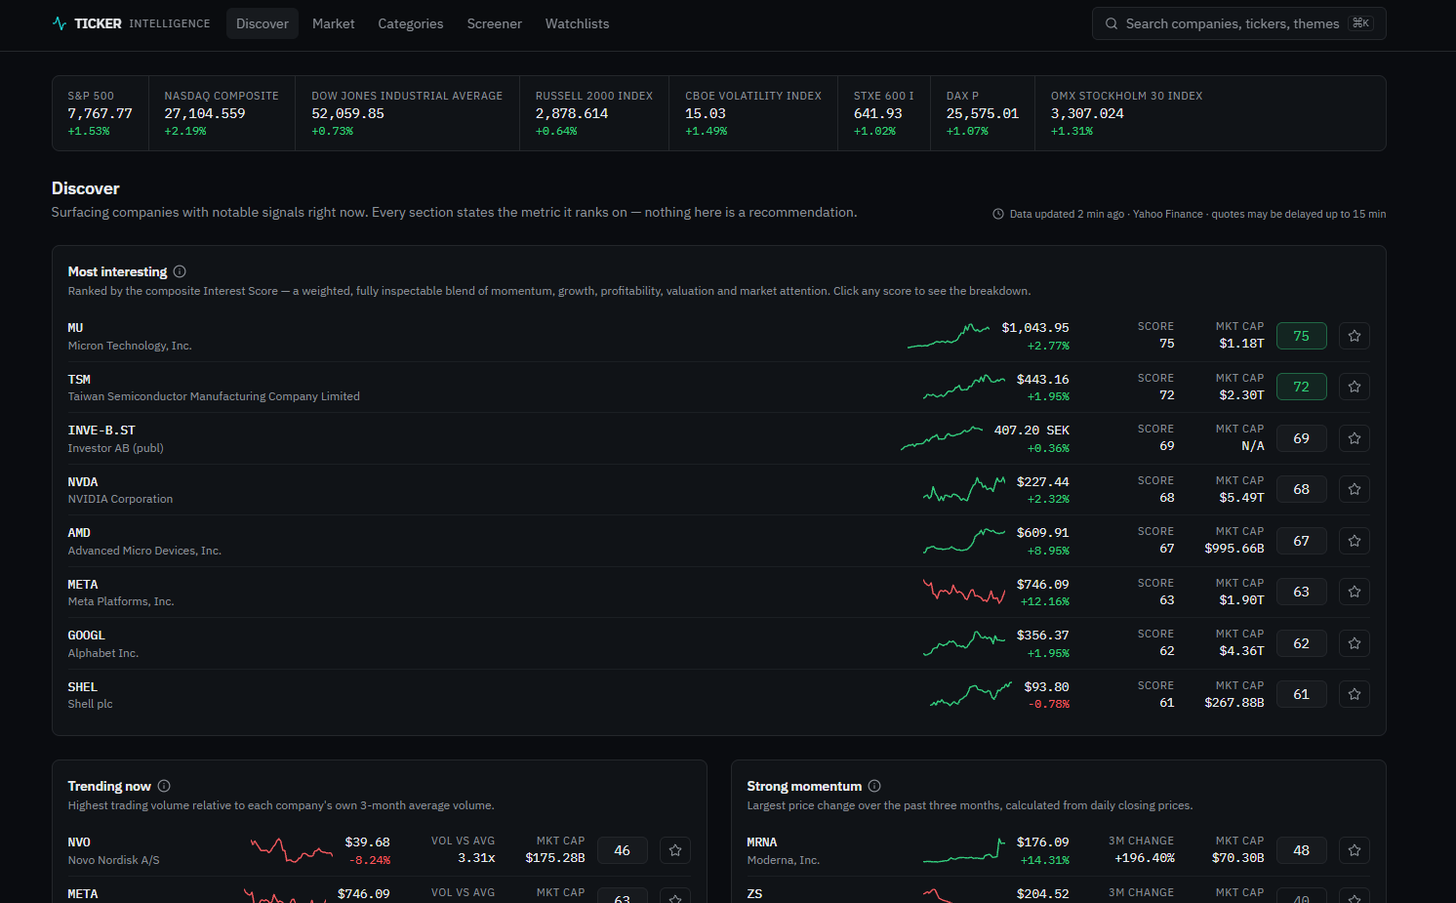Open the Most interesting info icon

point(180,271)
